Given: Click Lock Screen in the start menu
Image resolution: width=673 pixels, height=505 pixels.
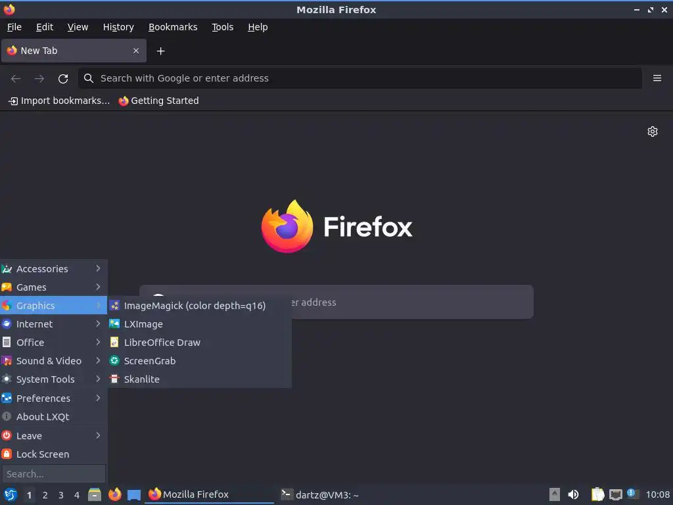Looking at the screenshot, I should pyautogui.click(x=53, y=454).
